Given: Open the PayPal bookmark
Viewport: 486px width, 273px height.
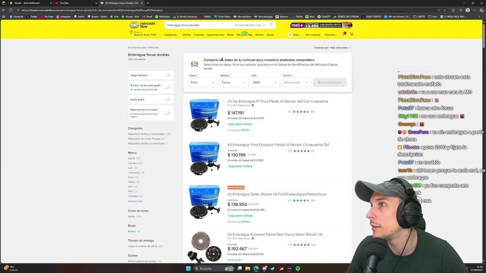Looking at the screenshot, I should click(297, 17).
